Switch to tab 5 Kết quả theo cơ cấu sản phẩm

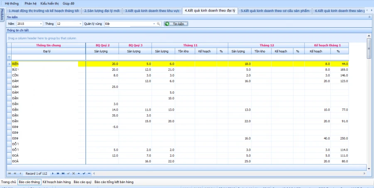[x=275, y=11]
